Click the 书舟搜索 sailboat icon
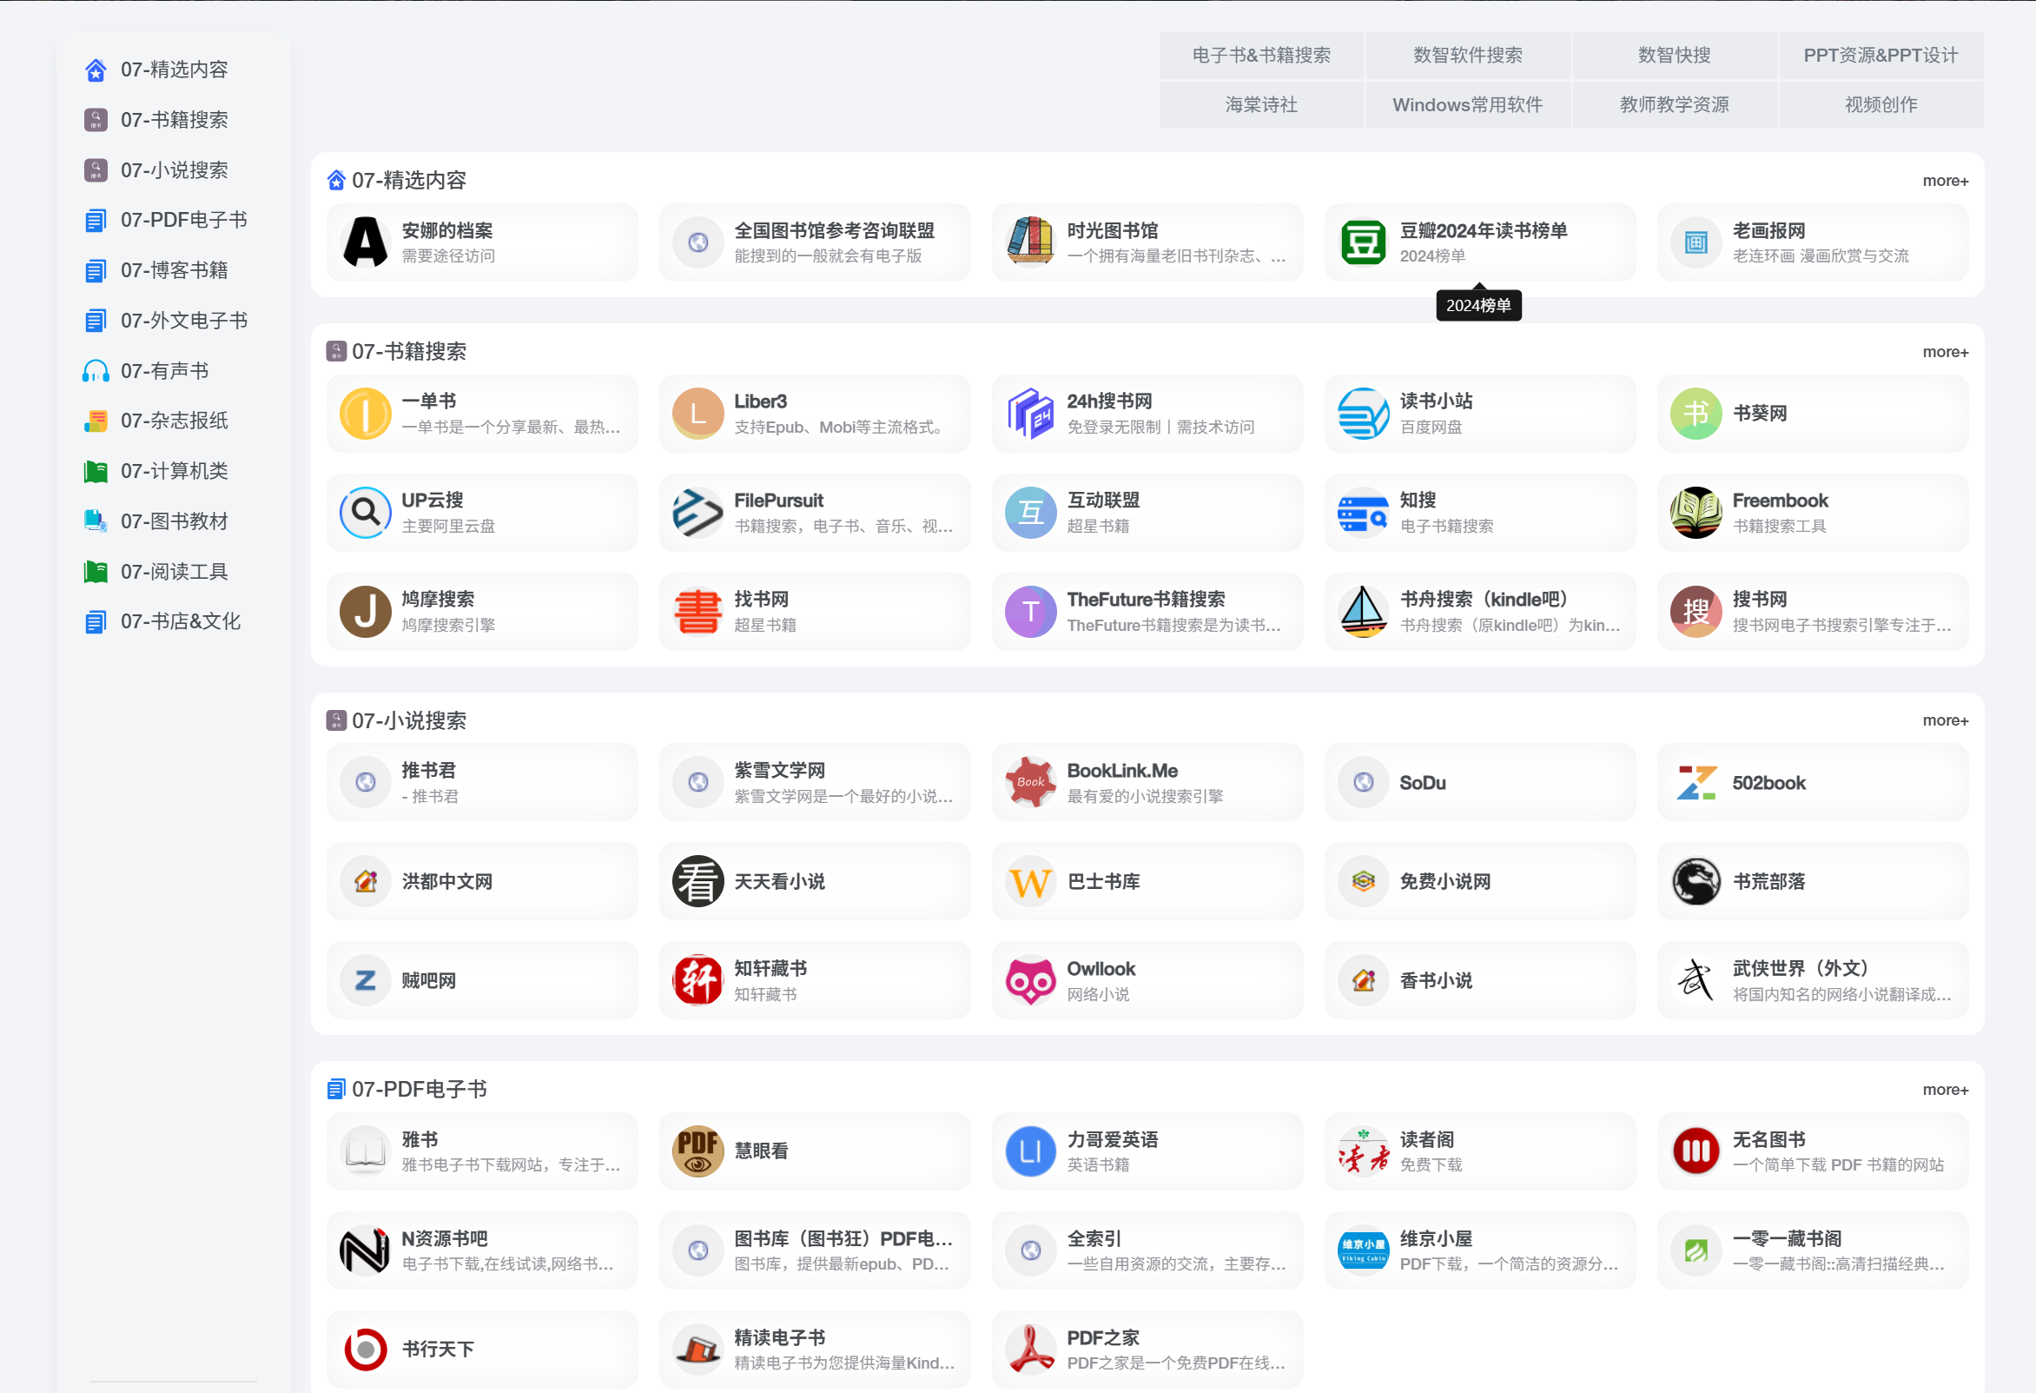The width and height of the screenshot is (2036, 1393). click(x=1363, y=612)
